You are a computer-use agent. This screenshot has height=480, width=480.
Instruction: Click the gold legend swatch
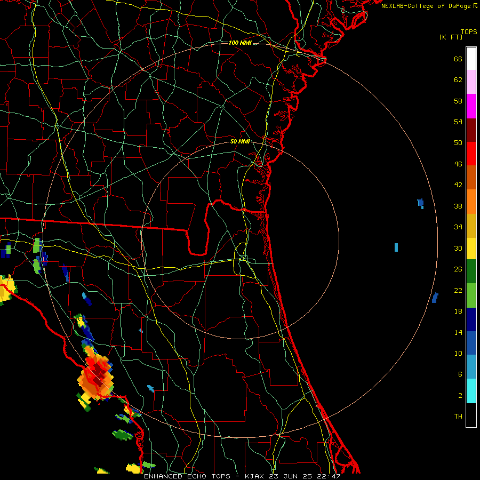(x=471, y=226)
